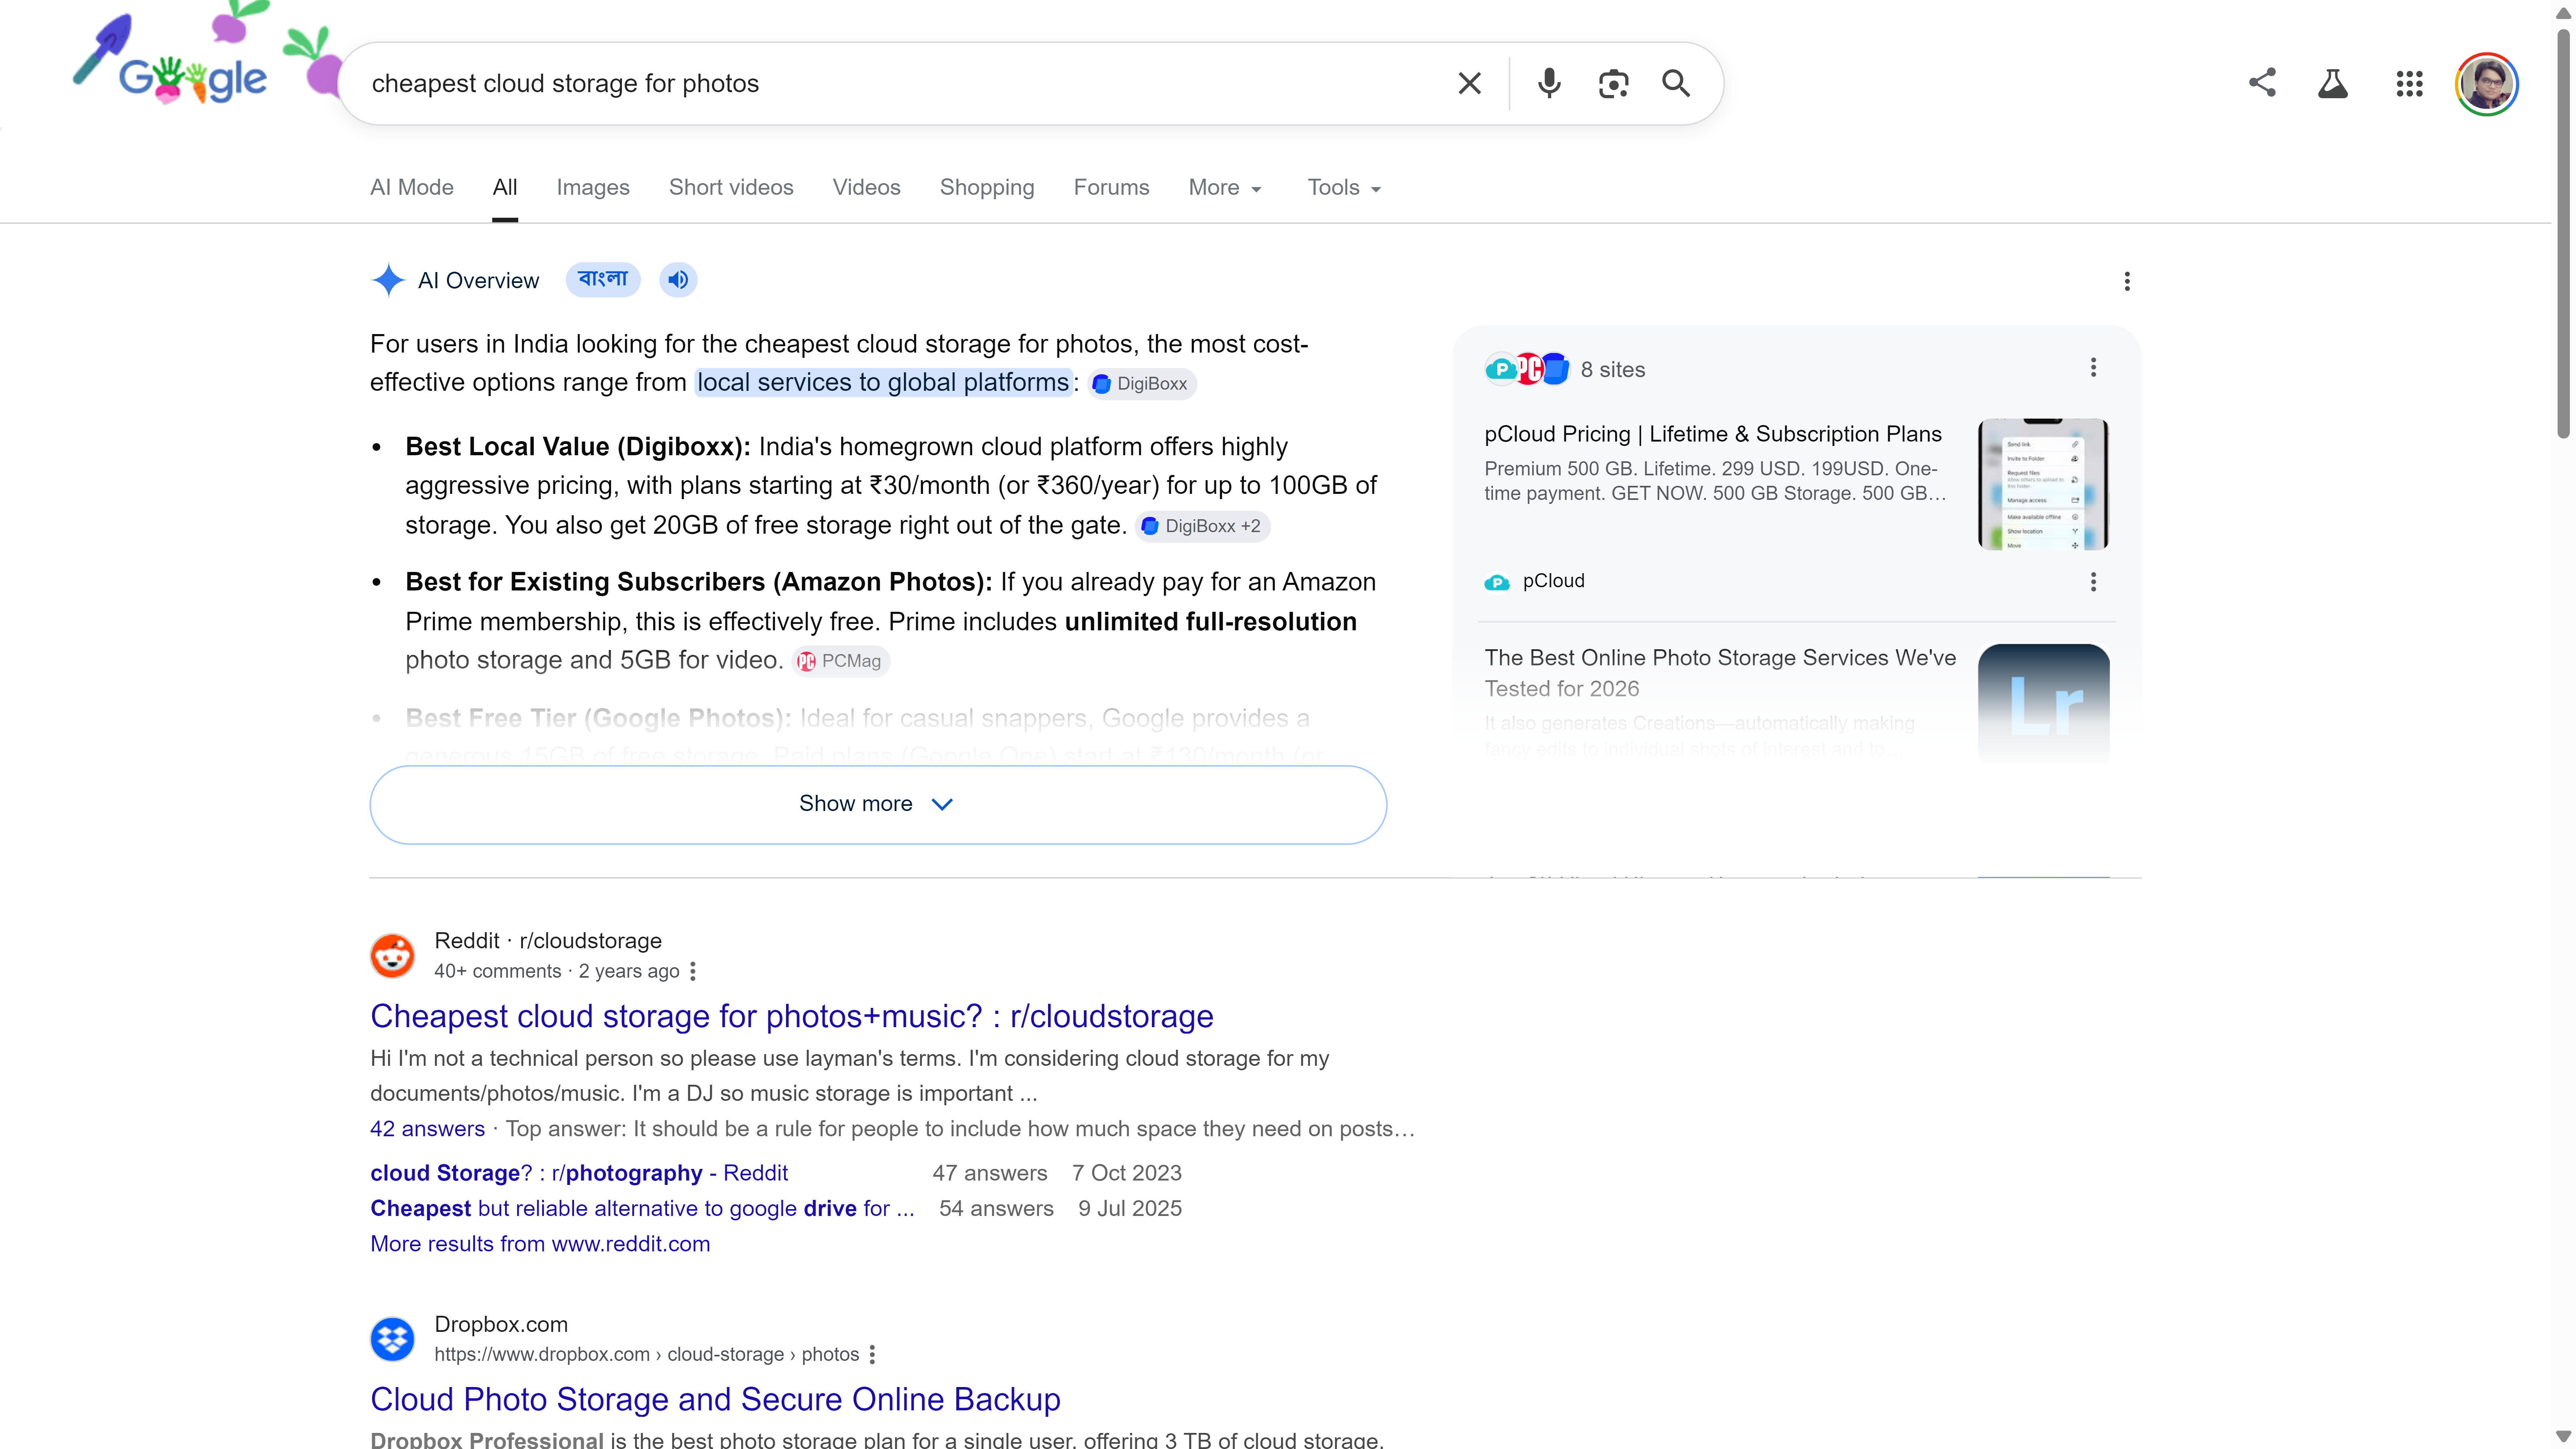Image resolution: width=2576 pixels, height=1449 pixels.
Task: Switch to Short videos tab
Action: point(731,188)
